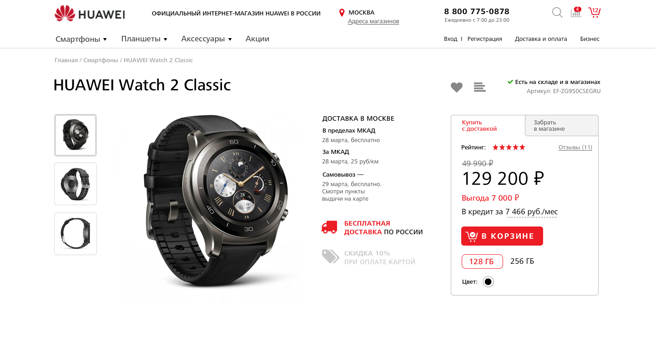Open the Отзывы (11) reviews link
The image size is (655, 340).
coord(575,148)
